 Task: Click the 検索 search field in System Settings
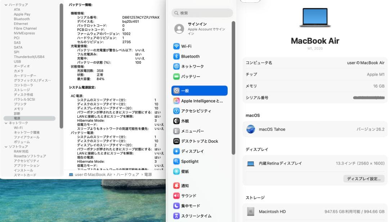pyautogui.click(x=201, y=13)
